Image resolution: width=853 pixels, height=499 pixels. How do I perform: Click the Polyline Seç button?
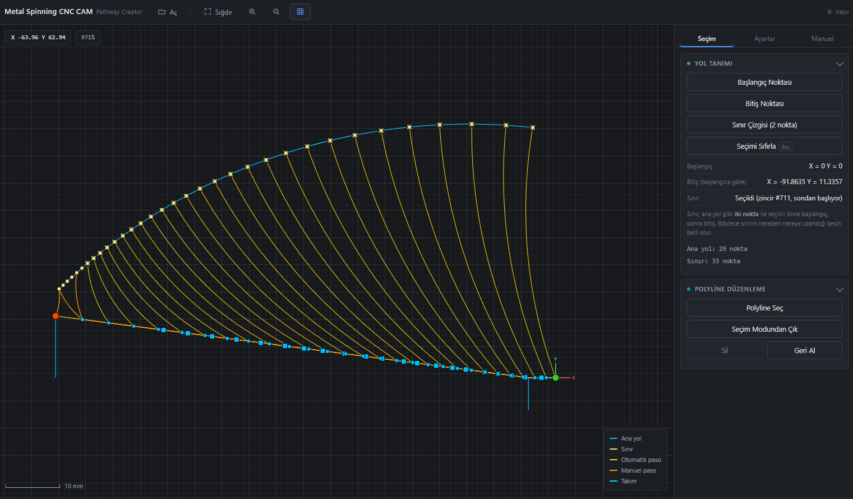764,308
